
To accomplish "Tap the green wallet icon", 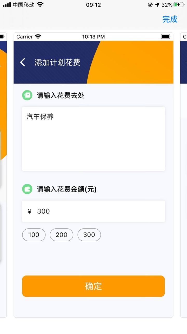I will coord(27,189).
